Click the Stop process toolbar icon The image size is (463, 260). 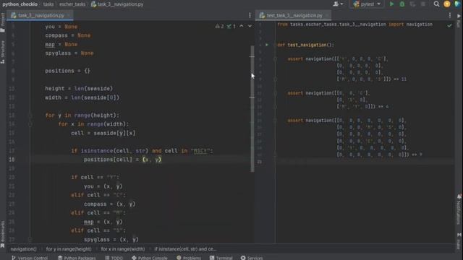[423, 4]
